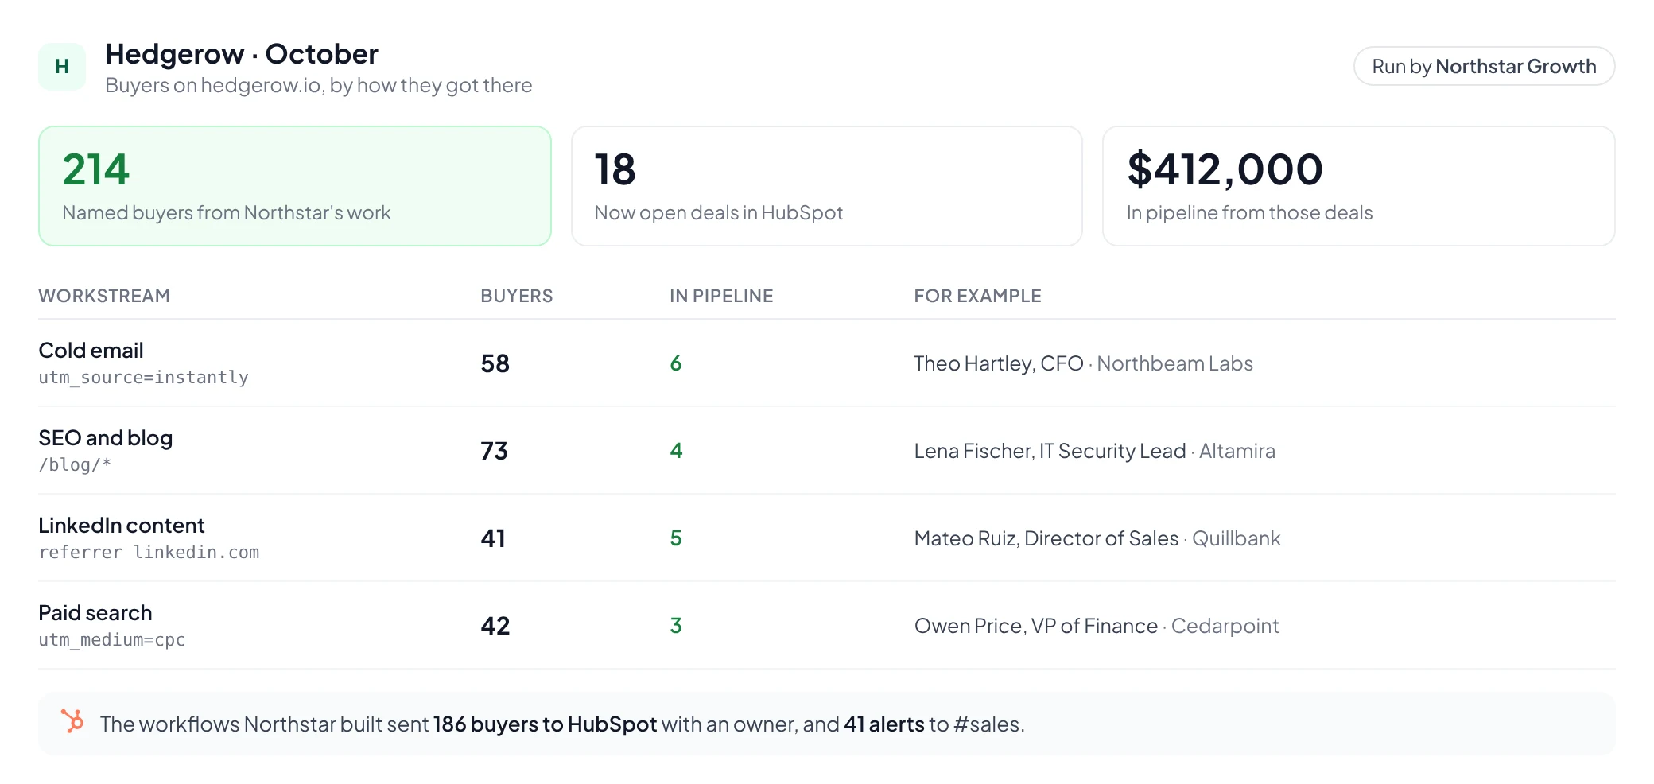Image resolution: width=1654 pixels, height=784 pixels.
Task: Open the SEO and blog workstream title
Action: [106, 438]
